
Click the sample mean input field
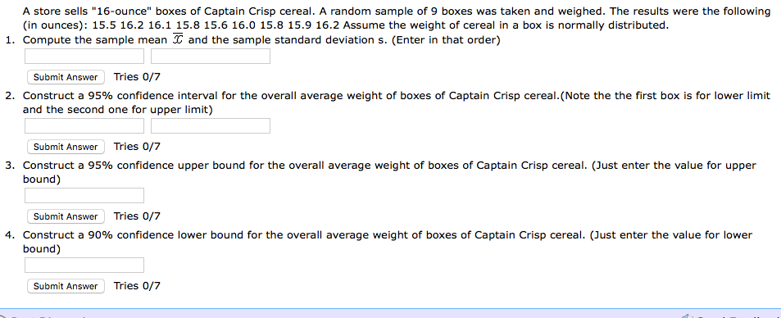[84, 57]
